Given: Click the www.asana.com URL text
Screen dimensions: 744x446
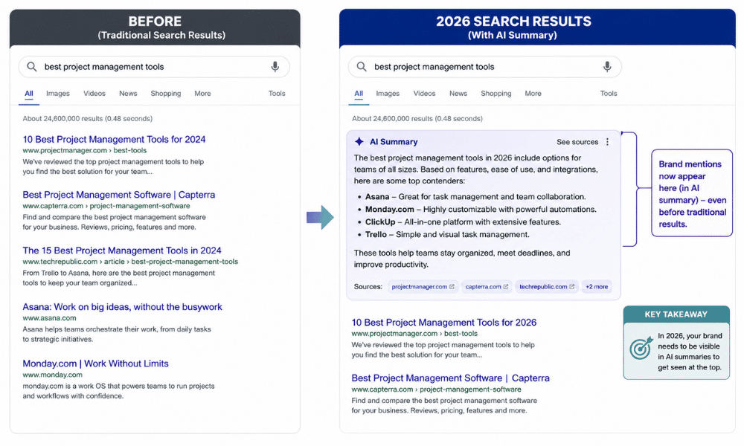Looking at the screenshot, I should point(49,318).
